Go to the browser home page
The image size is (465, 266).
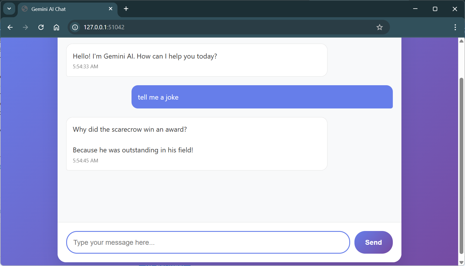point(56,27)
